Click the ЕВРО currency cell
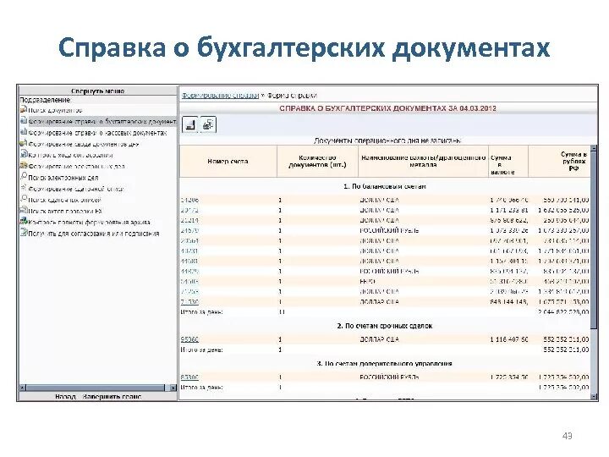609x457 pixels. tap(367, 281)
